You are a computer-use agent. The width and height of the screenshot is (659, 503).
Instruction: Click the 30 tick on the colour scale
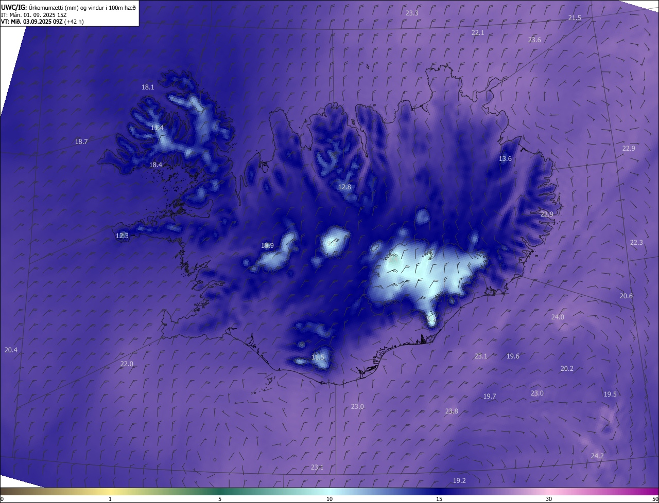[x=549, y=499]
